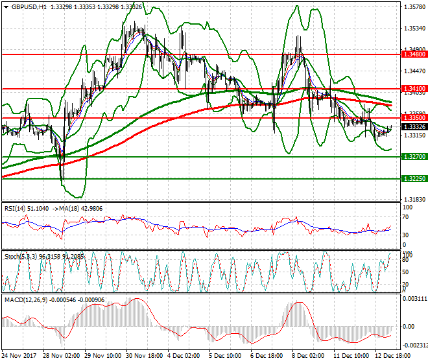Click the GBPUSD,H1 chart title text
The image size is (428, 363).
pos(29,7)
